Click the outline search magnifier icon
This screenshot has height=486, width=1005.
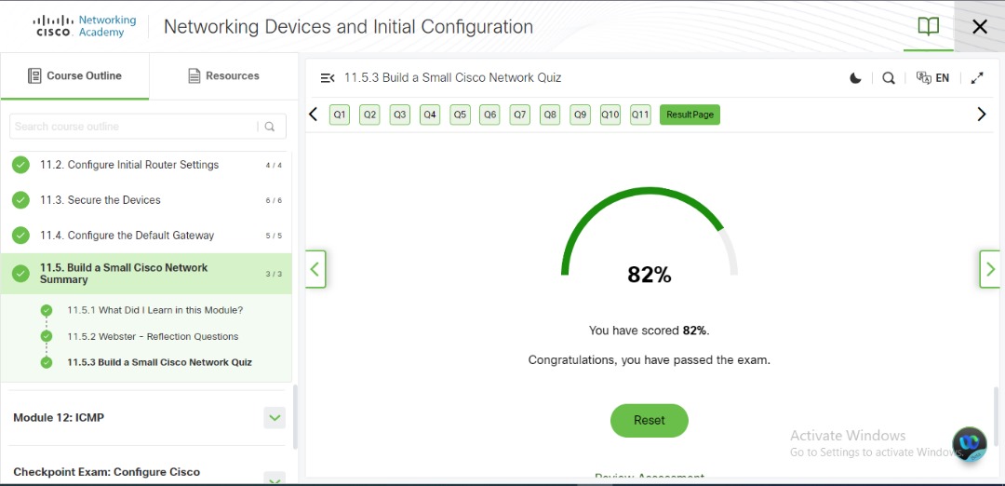point(270,127)
